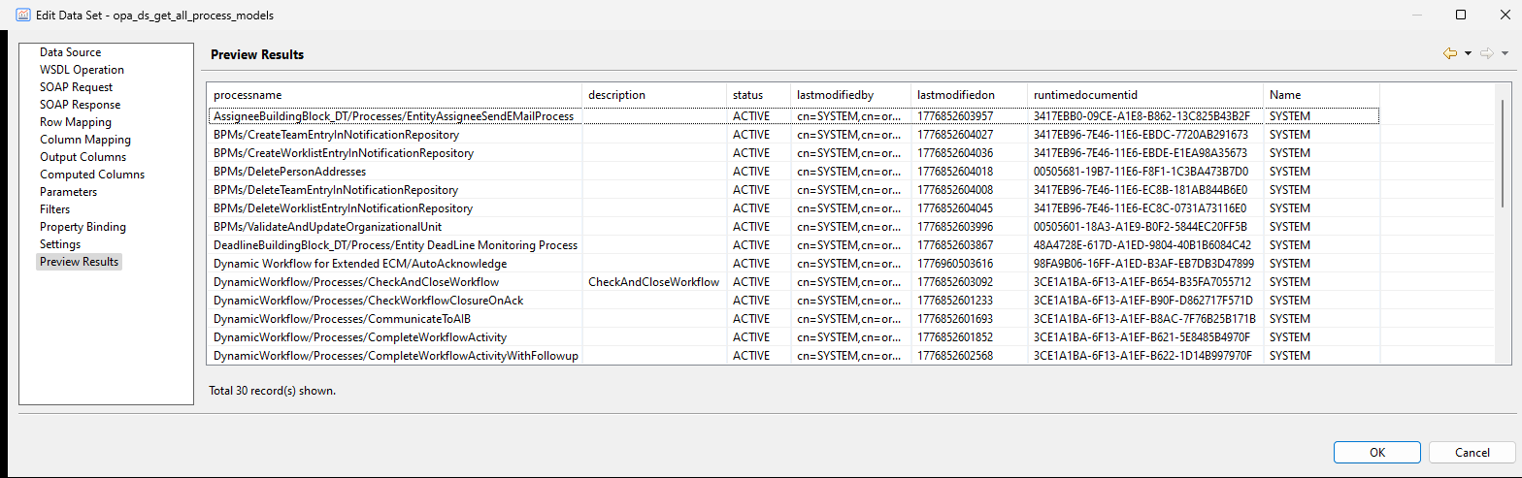Screen dimensions: 1522x478
Task: Select the CheckWorkflowClosureOnAck row
Action: coord(793,301)
